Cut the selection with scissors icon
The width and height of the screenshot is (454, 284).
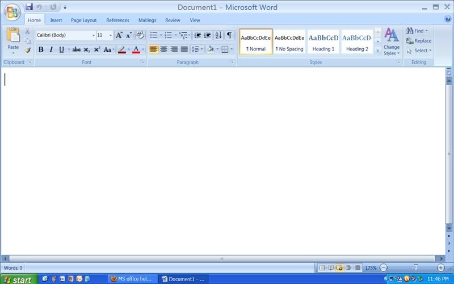(x=27, y=31)
